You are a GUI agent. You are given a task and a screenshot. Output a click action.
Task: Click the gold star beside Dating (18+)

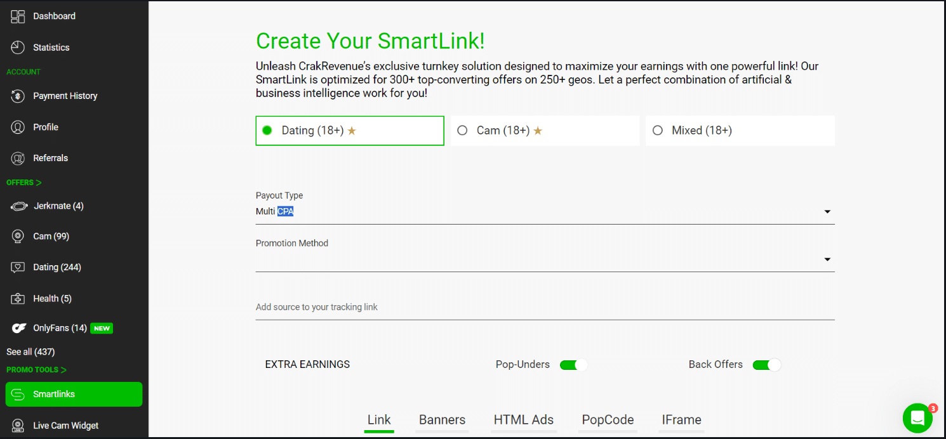pyautogui.click(x=352, y=131)
